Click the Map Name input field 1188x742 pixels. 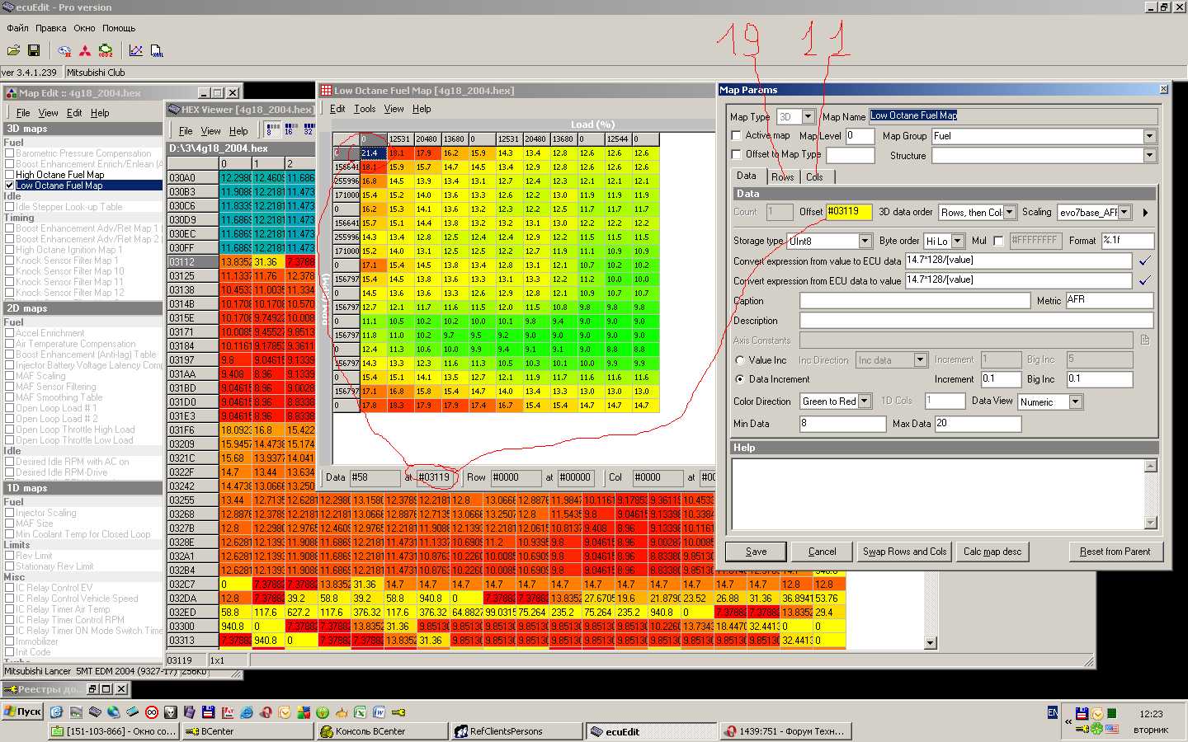click(x=1012, y=116)
